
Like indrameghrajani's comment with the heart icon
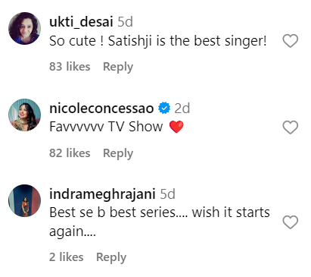(291, 222)
